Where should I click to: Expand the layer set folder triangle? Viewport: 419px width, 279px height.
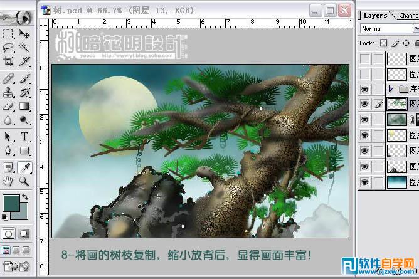tap(391, 89)
